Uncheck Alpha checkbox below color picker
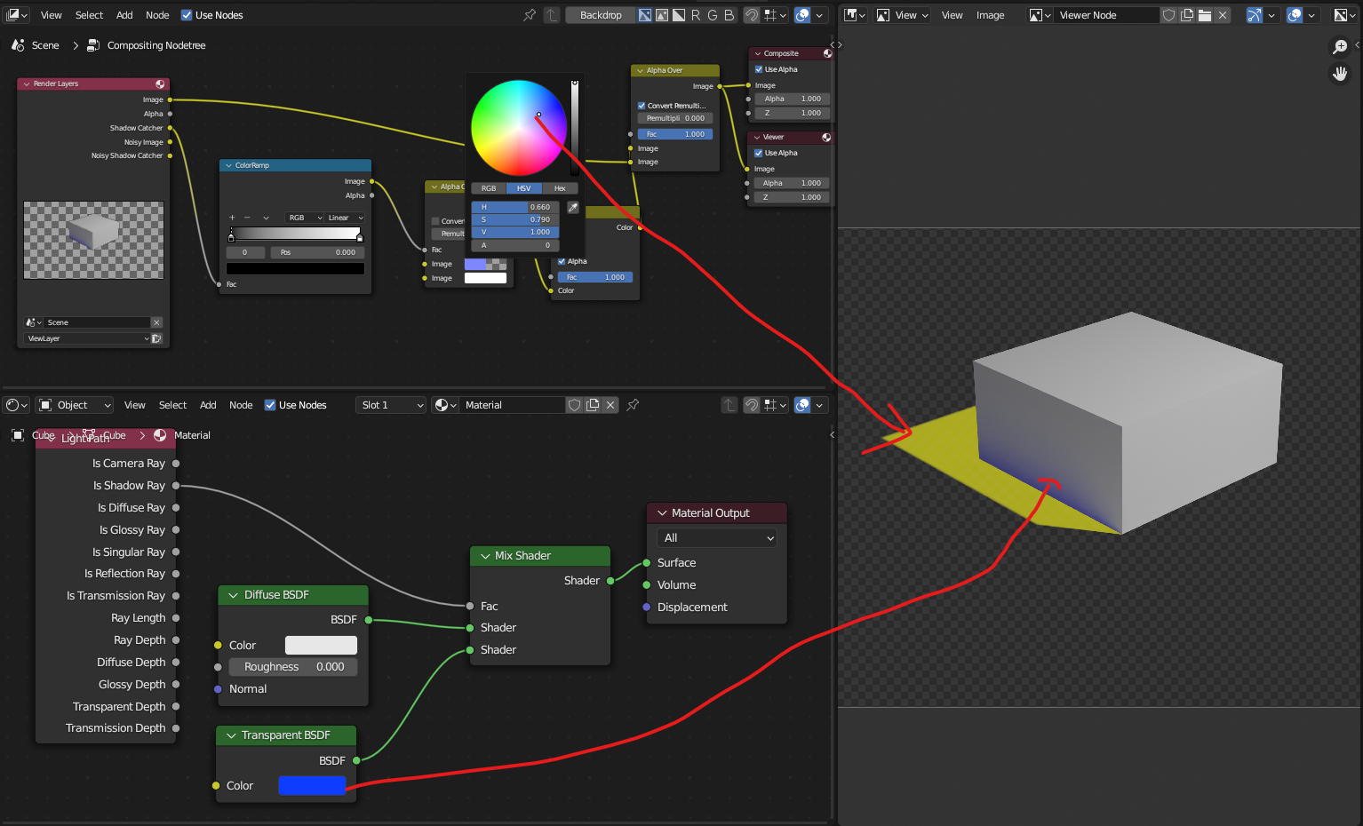 tap(562, 261)
